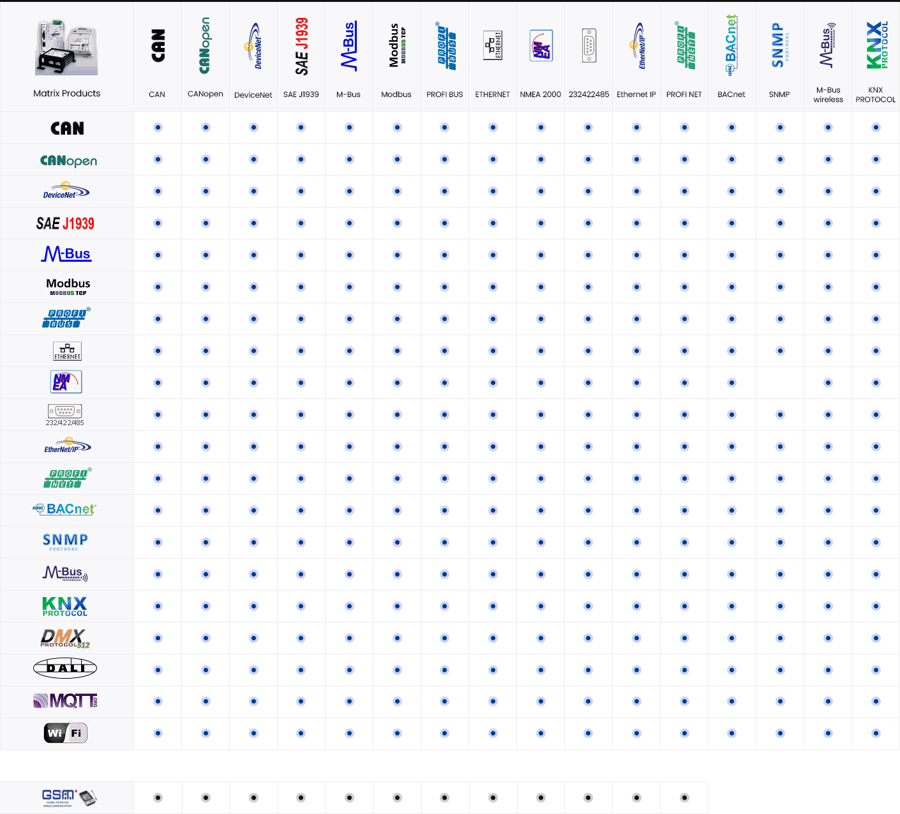Select the Ethernet row icon
This screenshot has height=814, width=900.
tap(67, 351)
